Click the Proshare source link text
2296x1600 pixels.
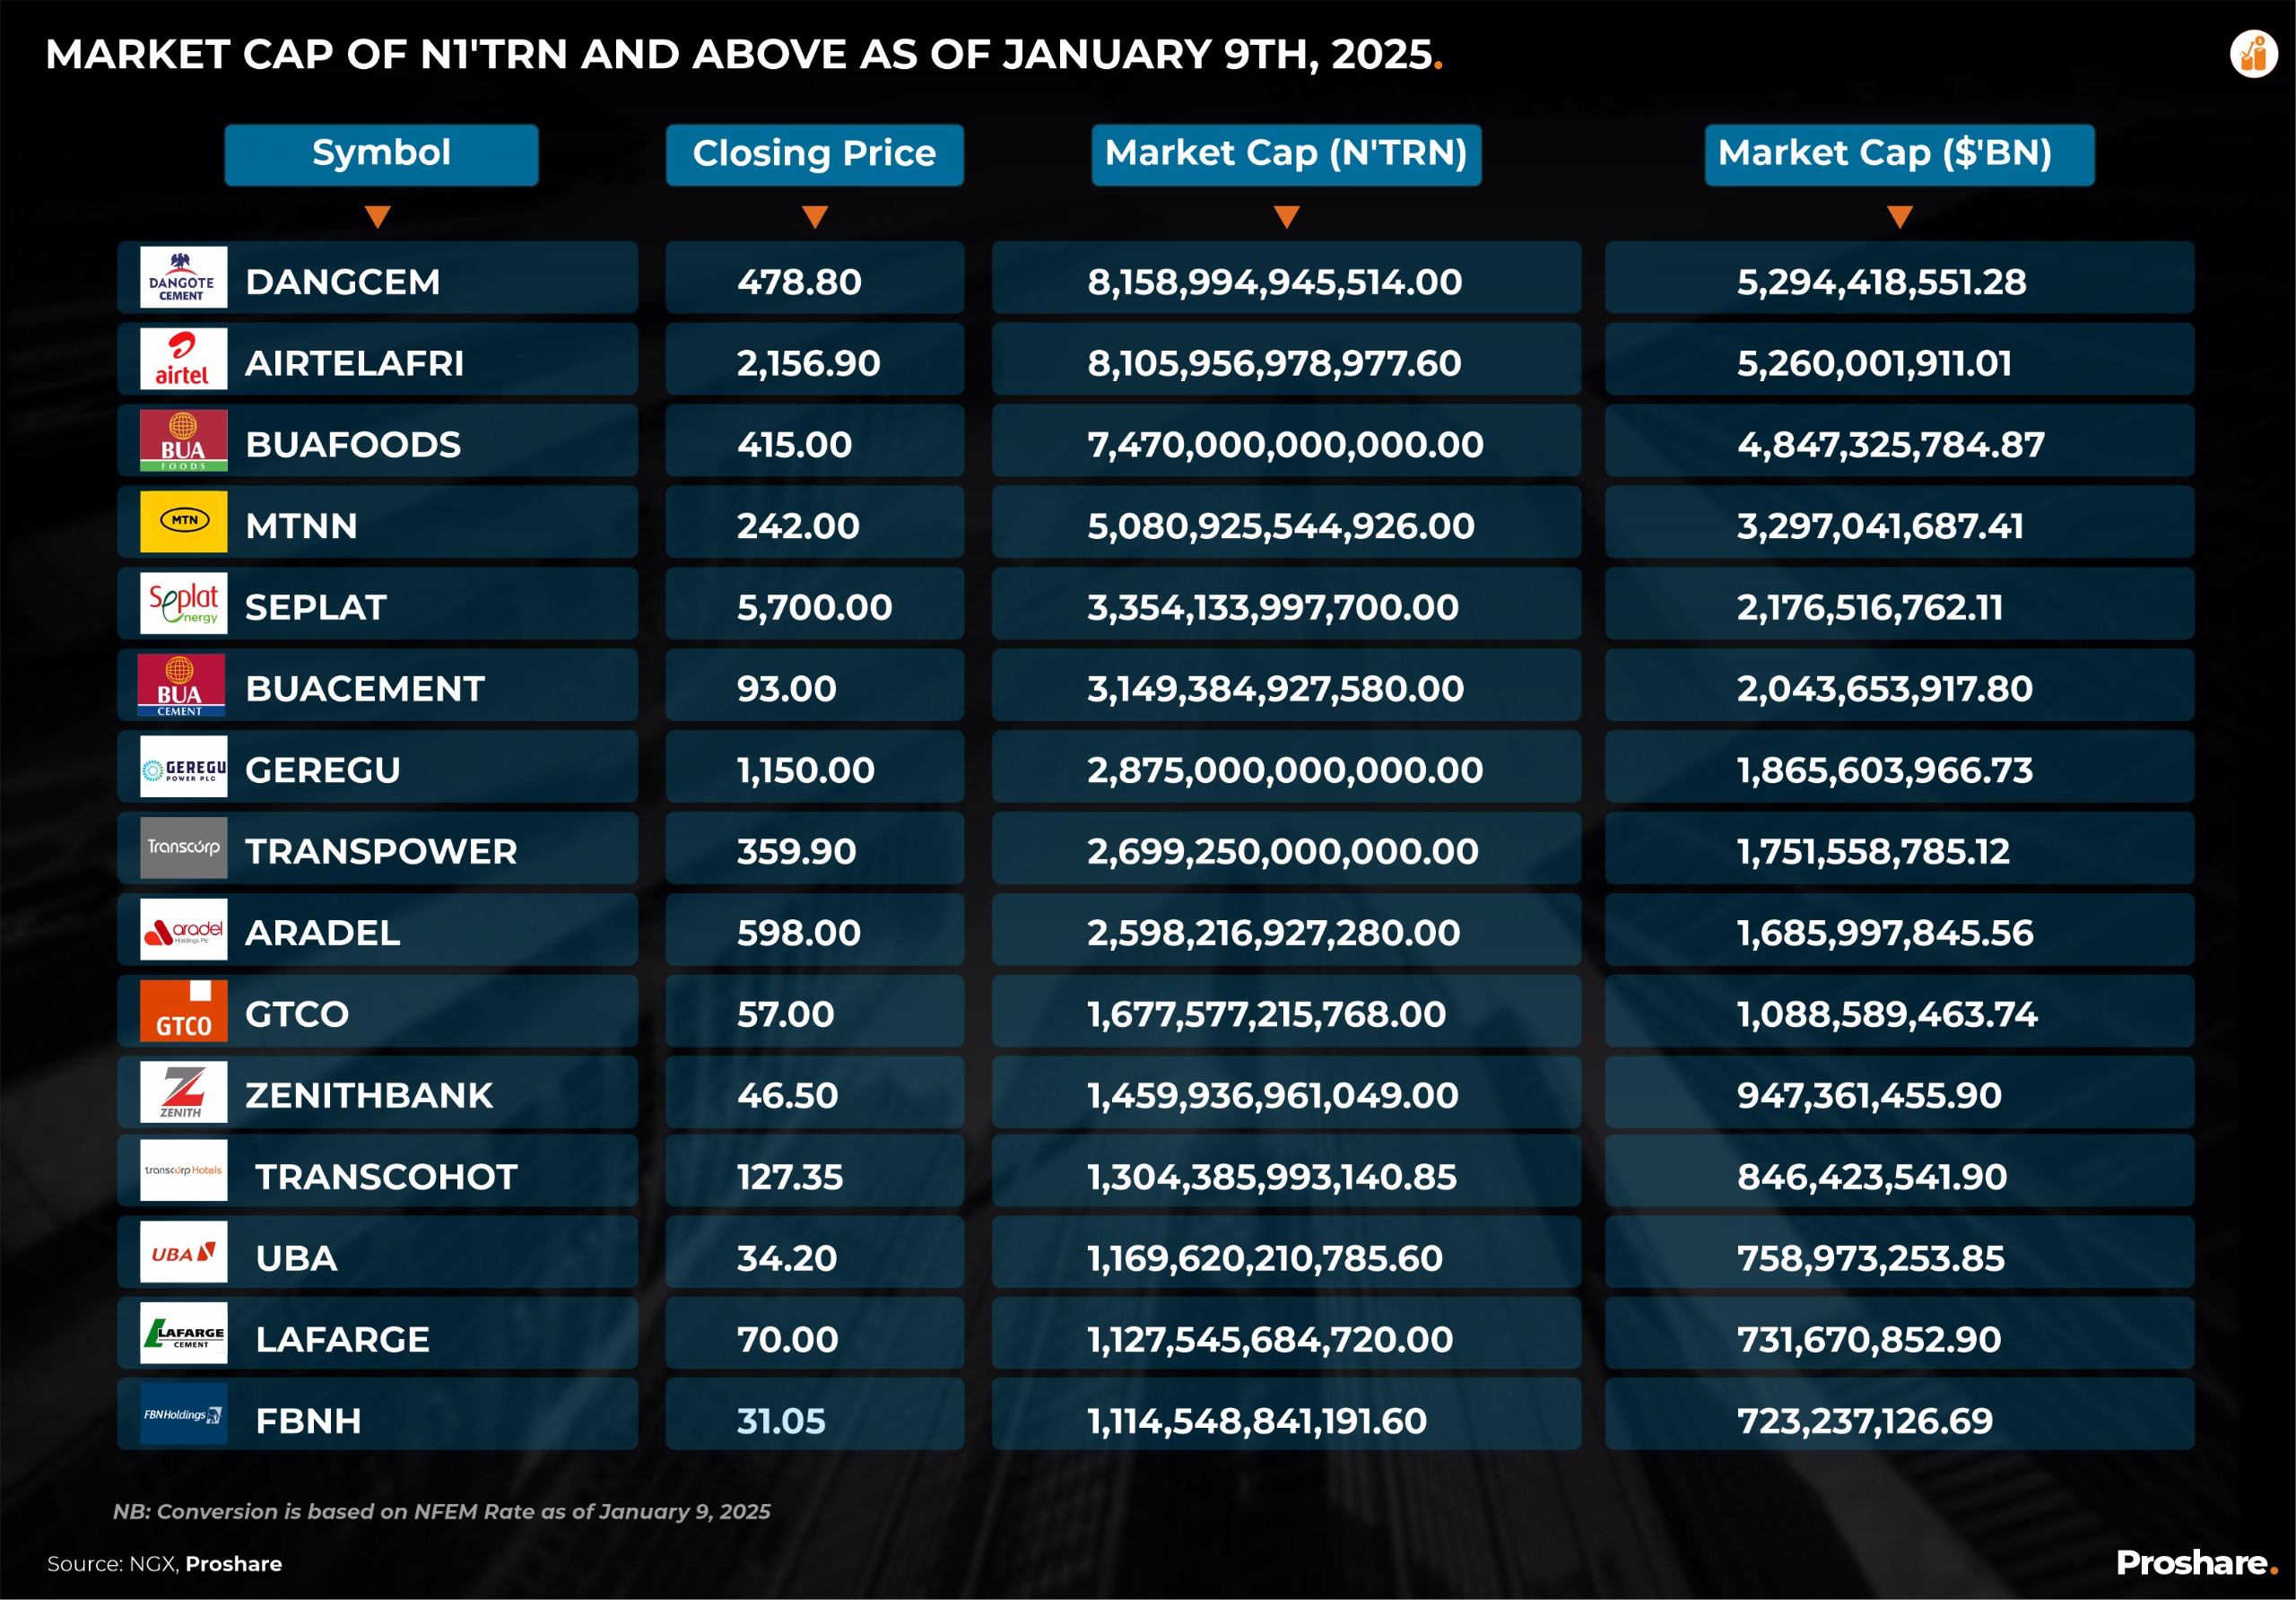pyautogui.click(x=233, y=1564)
